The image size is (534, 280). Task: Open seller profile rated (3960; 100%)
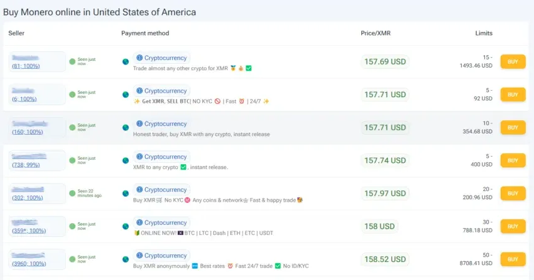pos(29,264)
